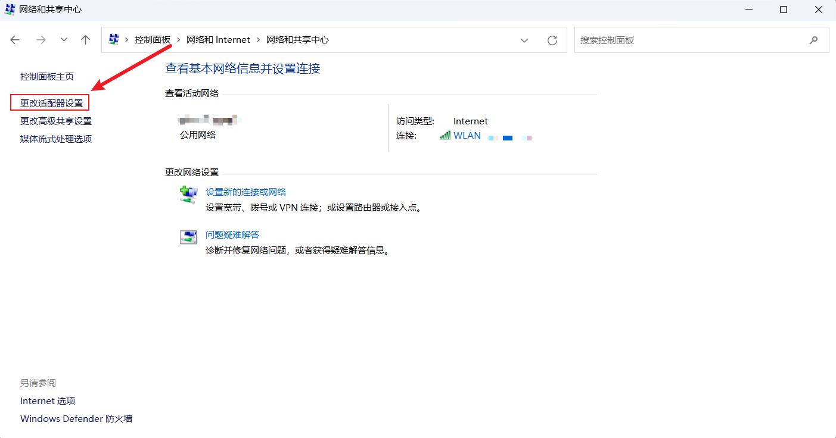Click the forward navigation arrow
This screenshot has width=836, height=438.
point(41,40)
